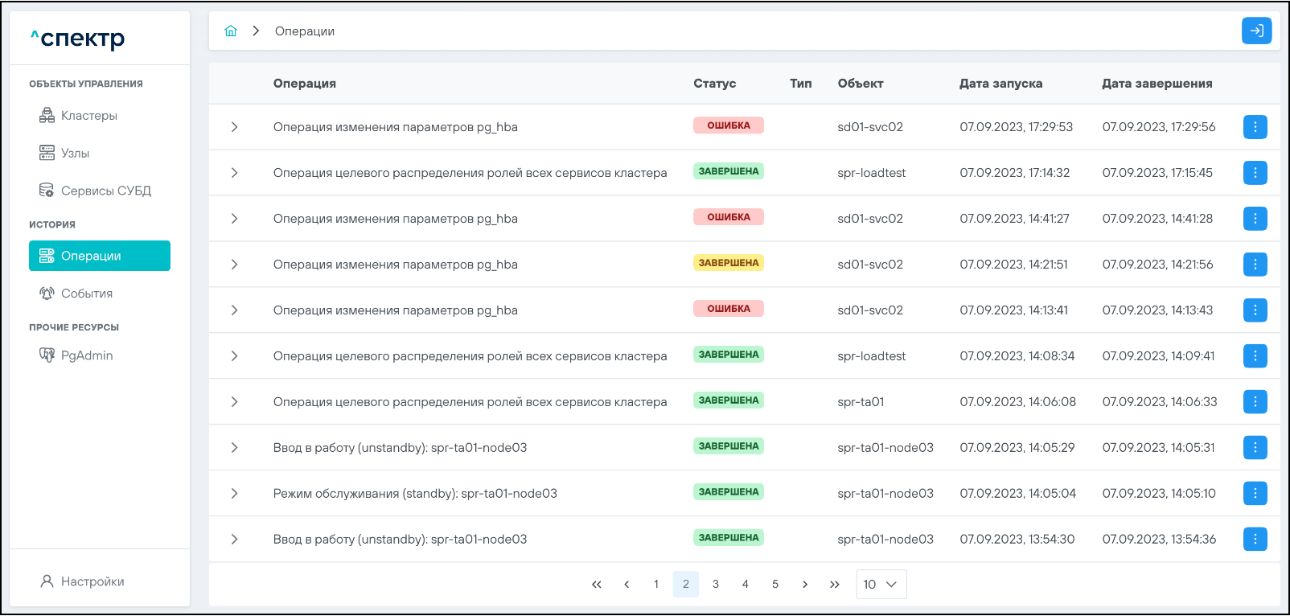
Task: Launch PgAdmin from the sidebar
Action: pyautogui.click(x=86, y=355)
